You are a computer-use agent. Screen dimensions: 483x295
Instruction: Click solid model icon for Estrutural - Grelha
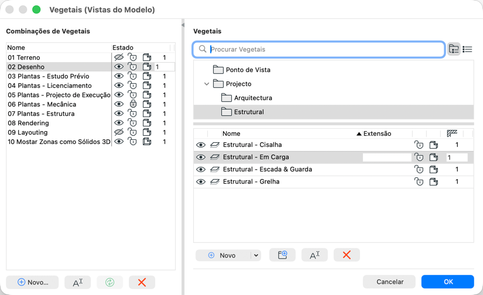(x=434, y=181)
